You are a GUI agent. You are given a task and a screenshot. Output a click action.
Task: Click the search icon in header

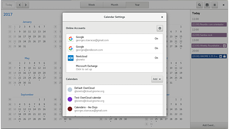(199, 5)
